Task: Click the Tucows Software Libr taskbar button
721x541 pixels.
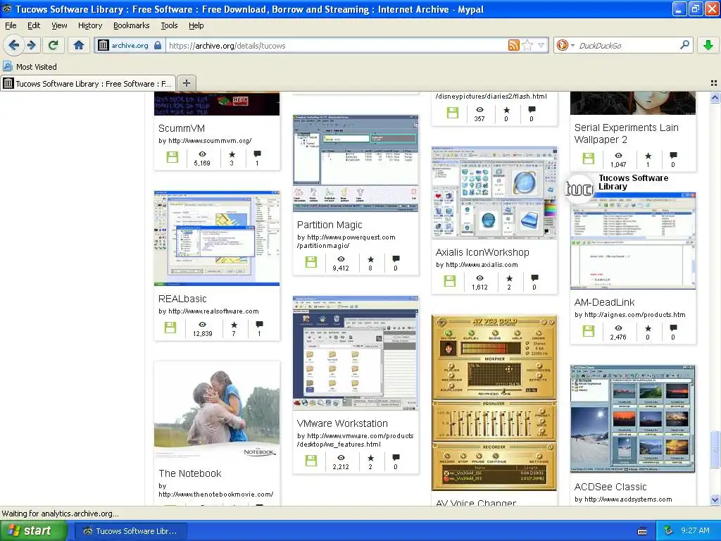Action: (x=130, y=531)
